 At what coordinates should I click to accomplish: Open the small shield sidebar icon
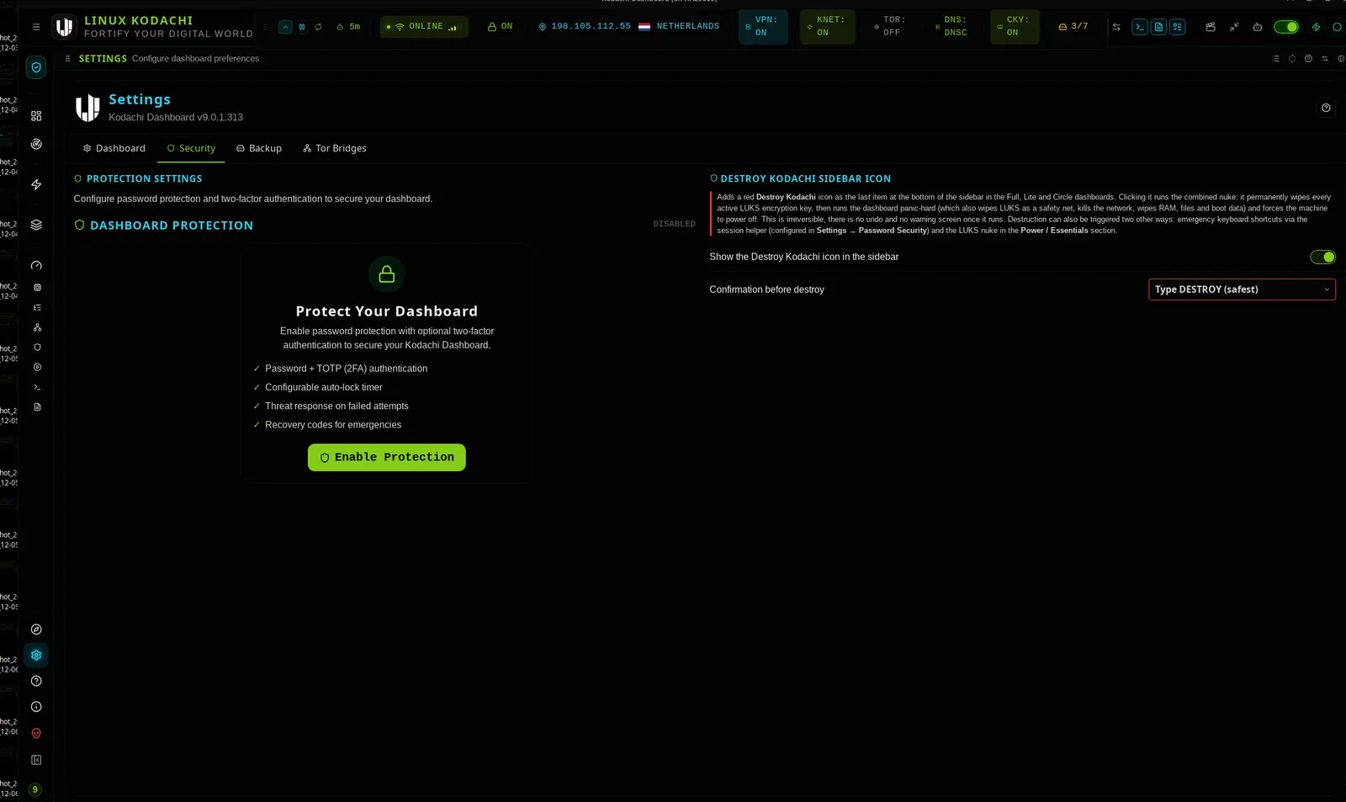click(x=37, y=347)
